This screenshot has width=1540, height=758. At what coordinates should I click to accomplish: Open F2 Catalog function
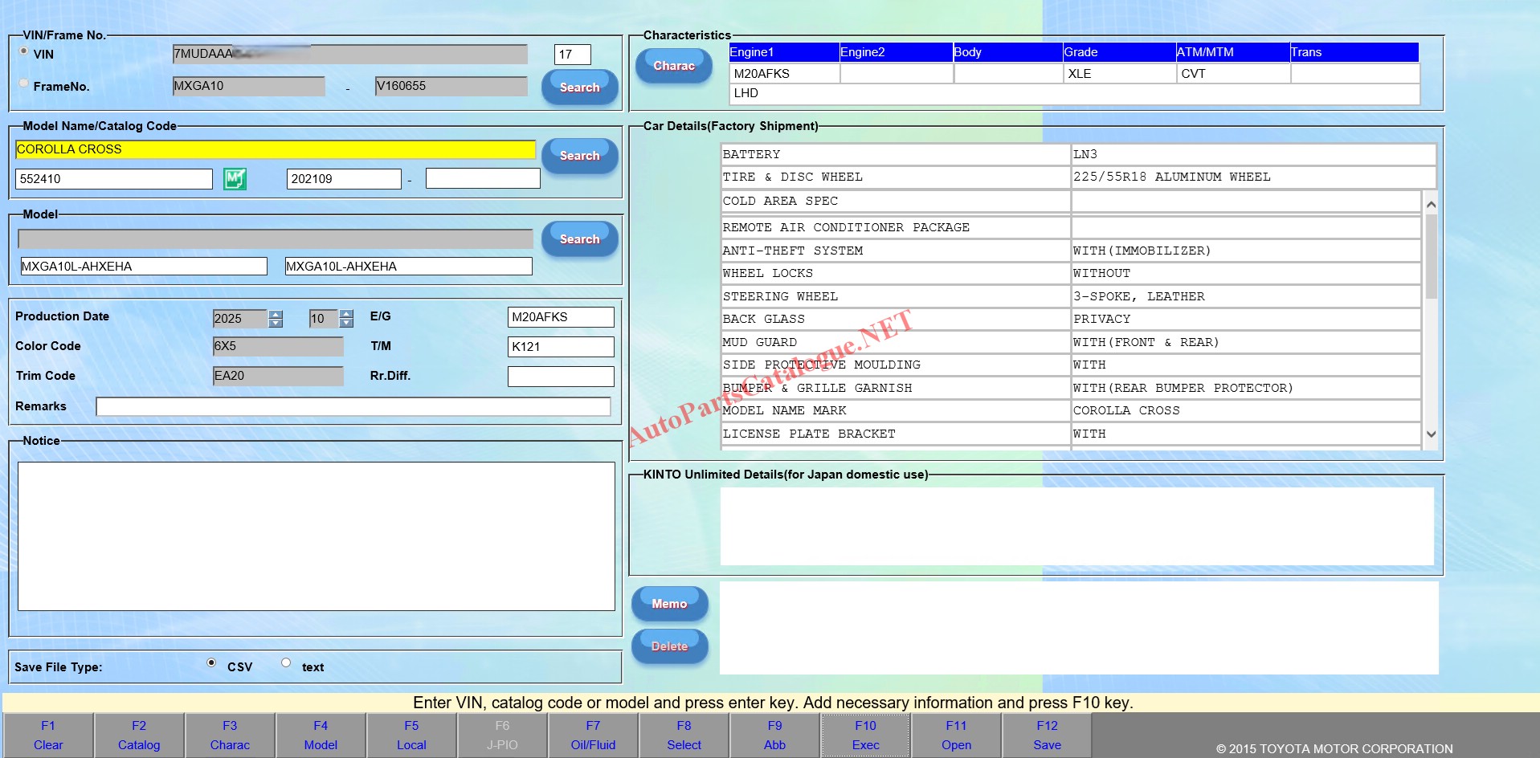[139, 736]
